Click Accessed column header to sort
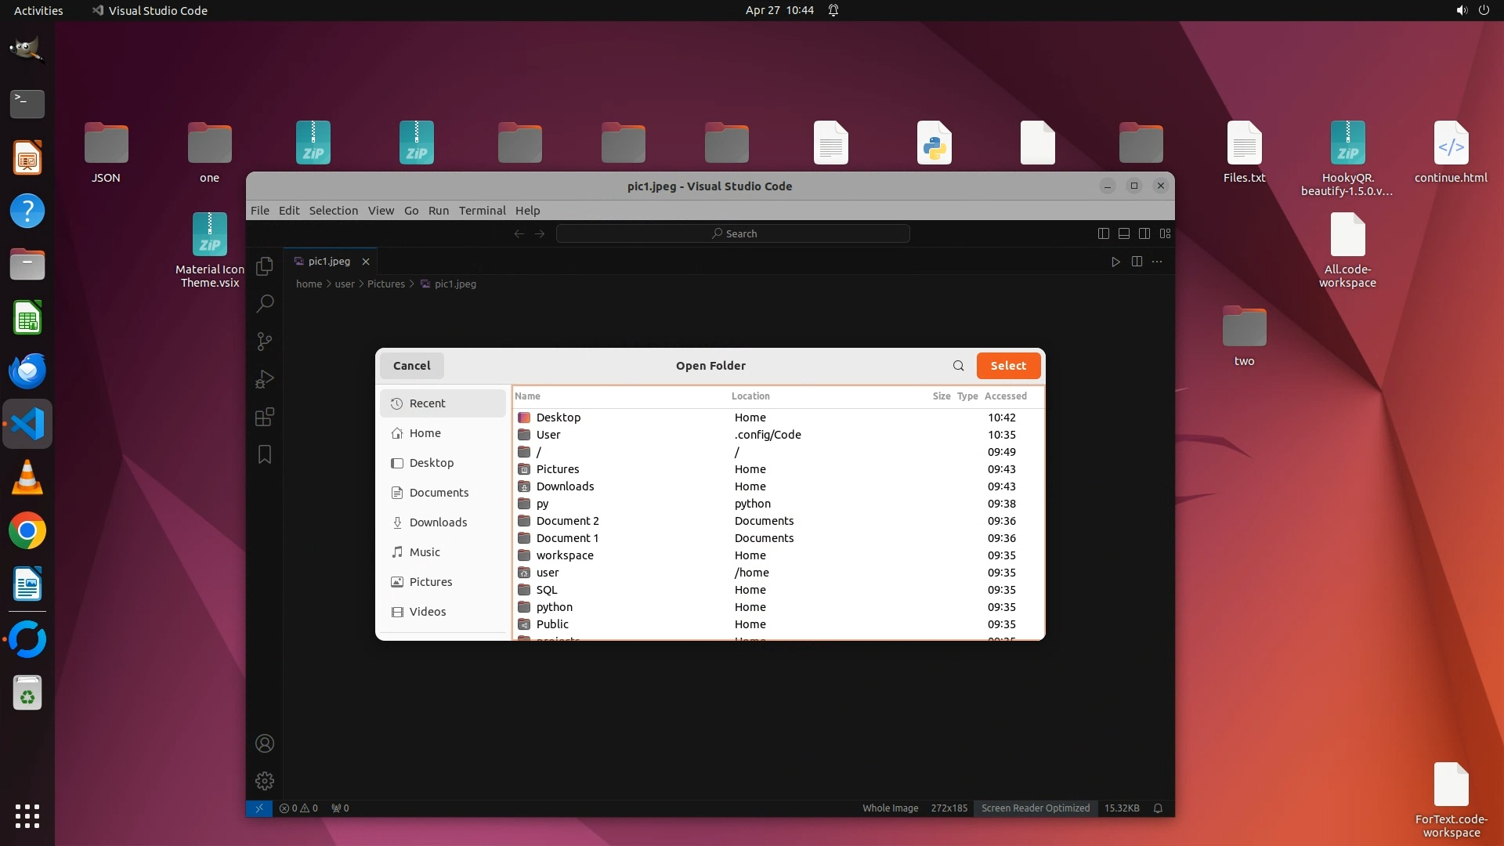Image resolution: width=1504 pixels, height=846 pixels. click(1005, 396)
